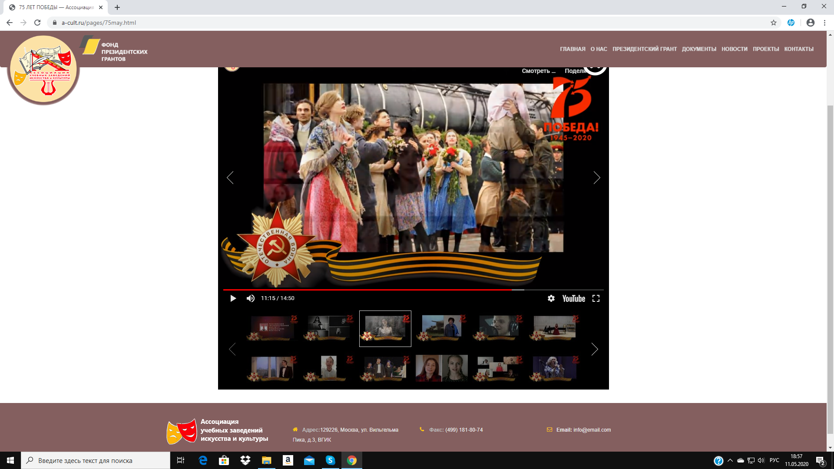Show hidden system tray icons
Image resolution: width=834 pixels, height=469 pixels.
click(x=730, y=460)
